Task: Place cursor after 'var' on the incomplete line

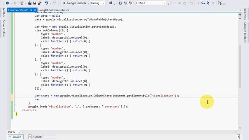Action: 40,100
